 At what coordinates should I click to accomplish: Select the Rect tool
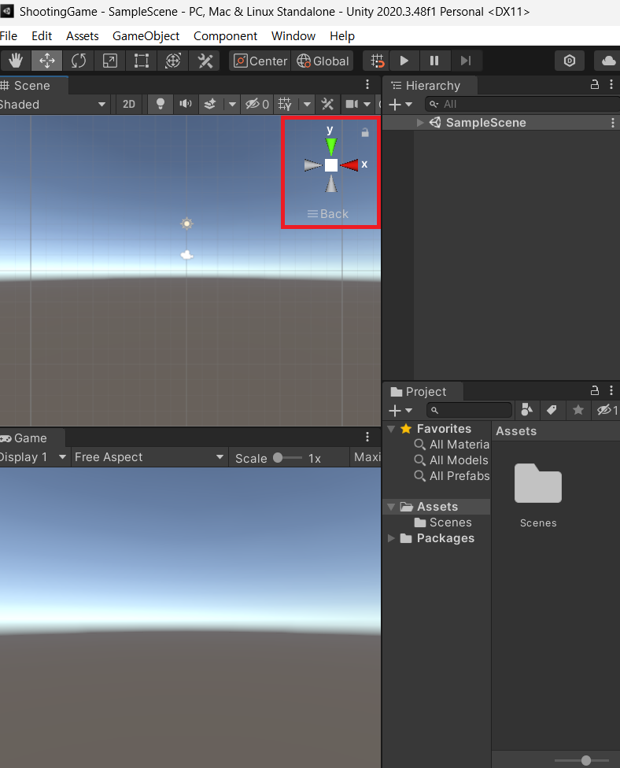pyautogui.click(x=141, y=61)
